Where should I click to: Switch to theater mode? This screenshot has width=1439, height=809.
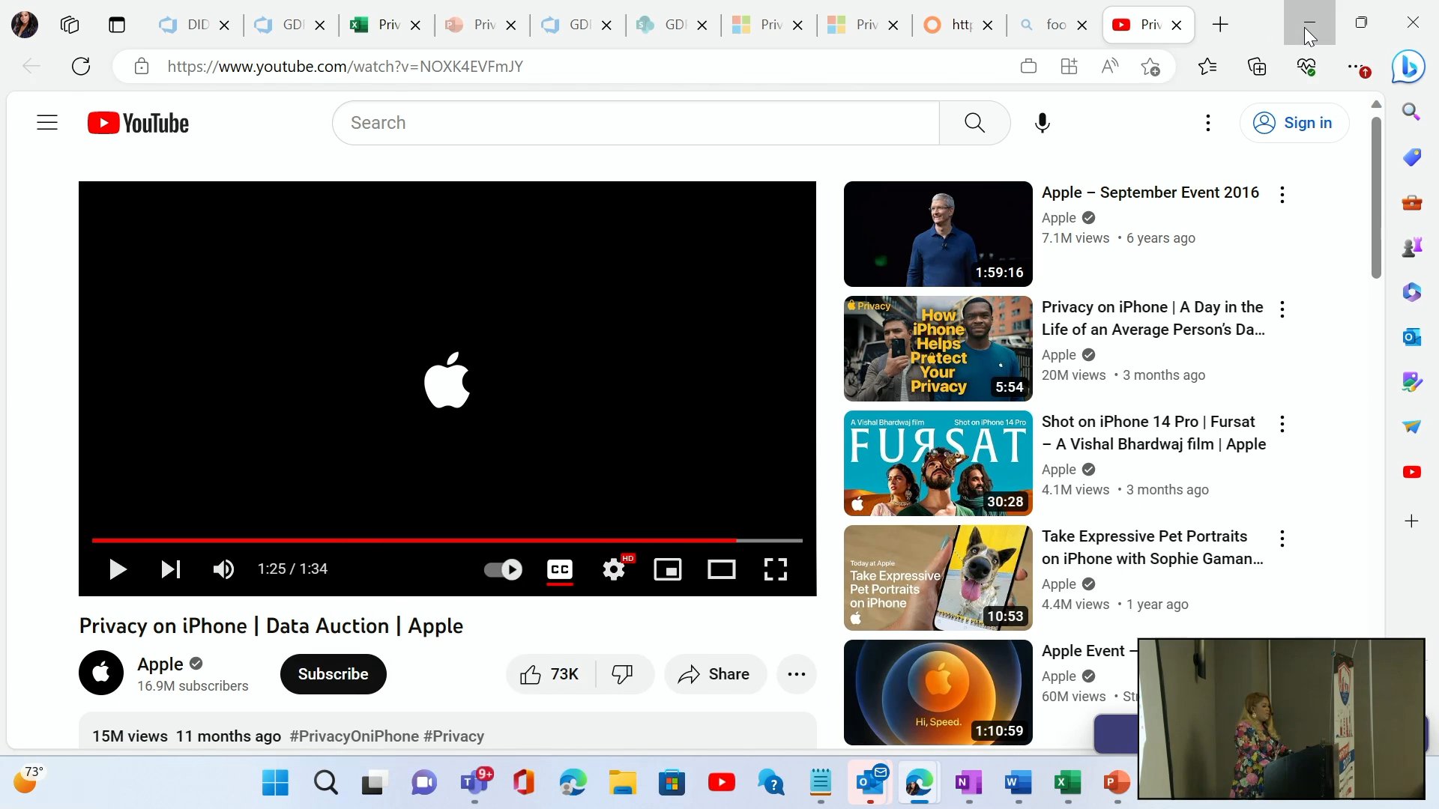pos(721,569)
